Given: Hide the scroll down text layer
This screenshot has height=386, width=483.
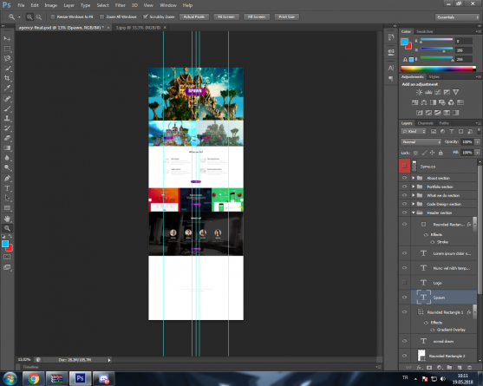Looking at the screenshot, I should click(404, 341).
